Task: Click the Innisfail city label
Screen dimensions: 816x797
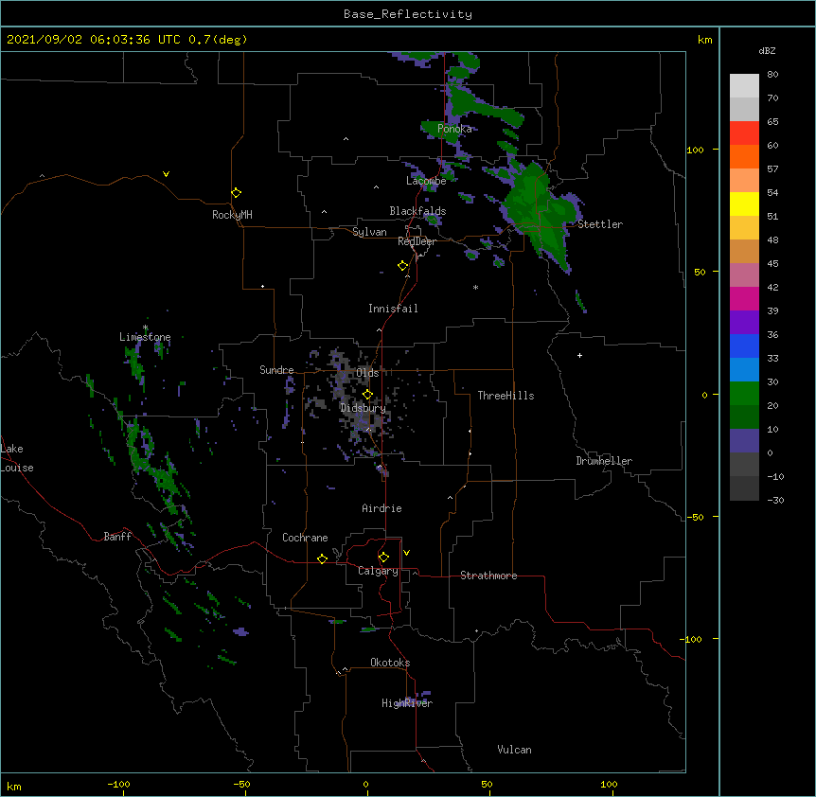Action: tap(393, 309)
